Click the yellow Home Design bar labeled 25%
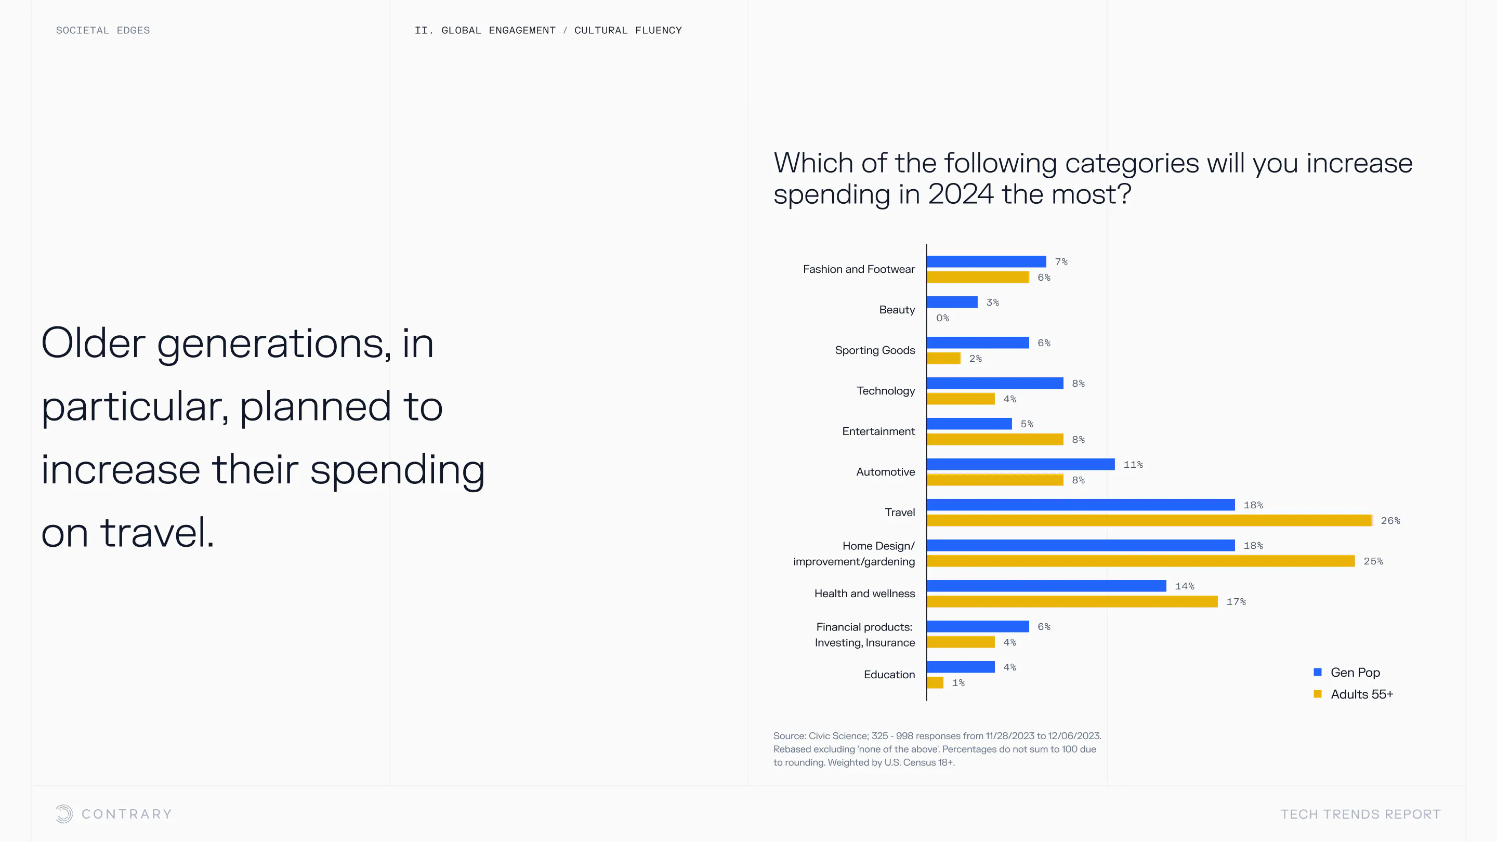 coord(1140,561)
